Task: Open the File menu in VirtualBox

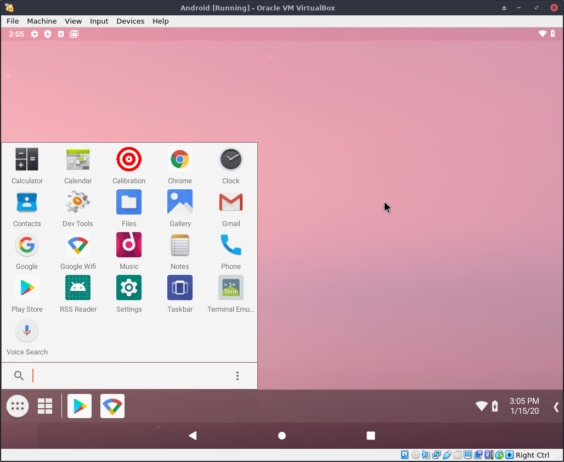Action: point(13,21)
